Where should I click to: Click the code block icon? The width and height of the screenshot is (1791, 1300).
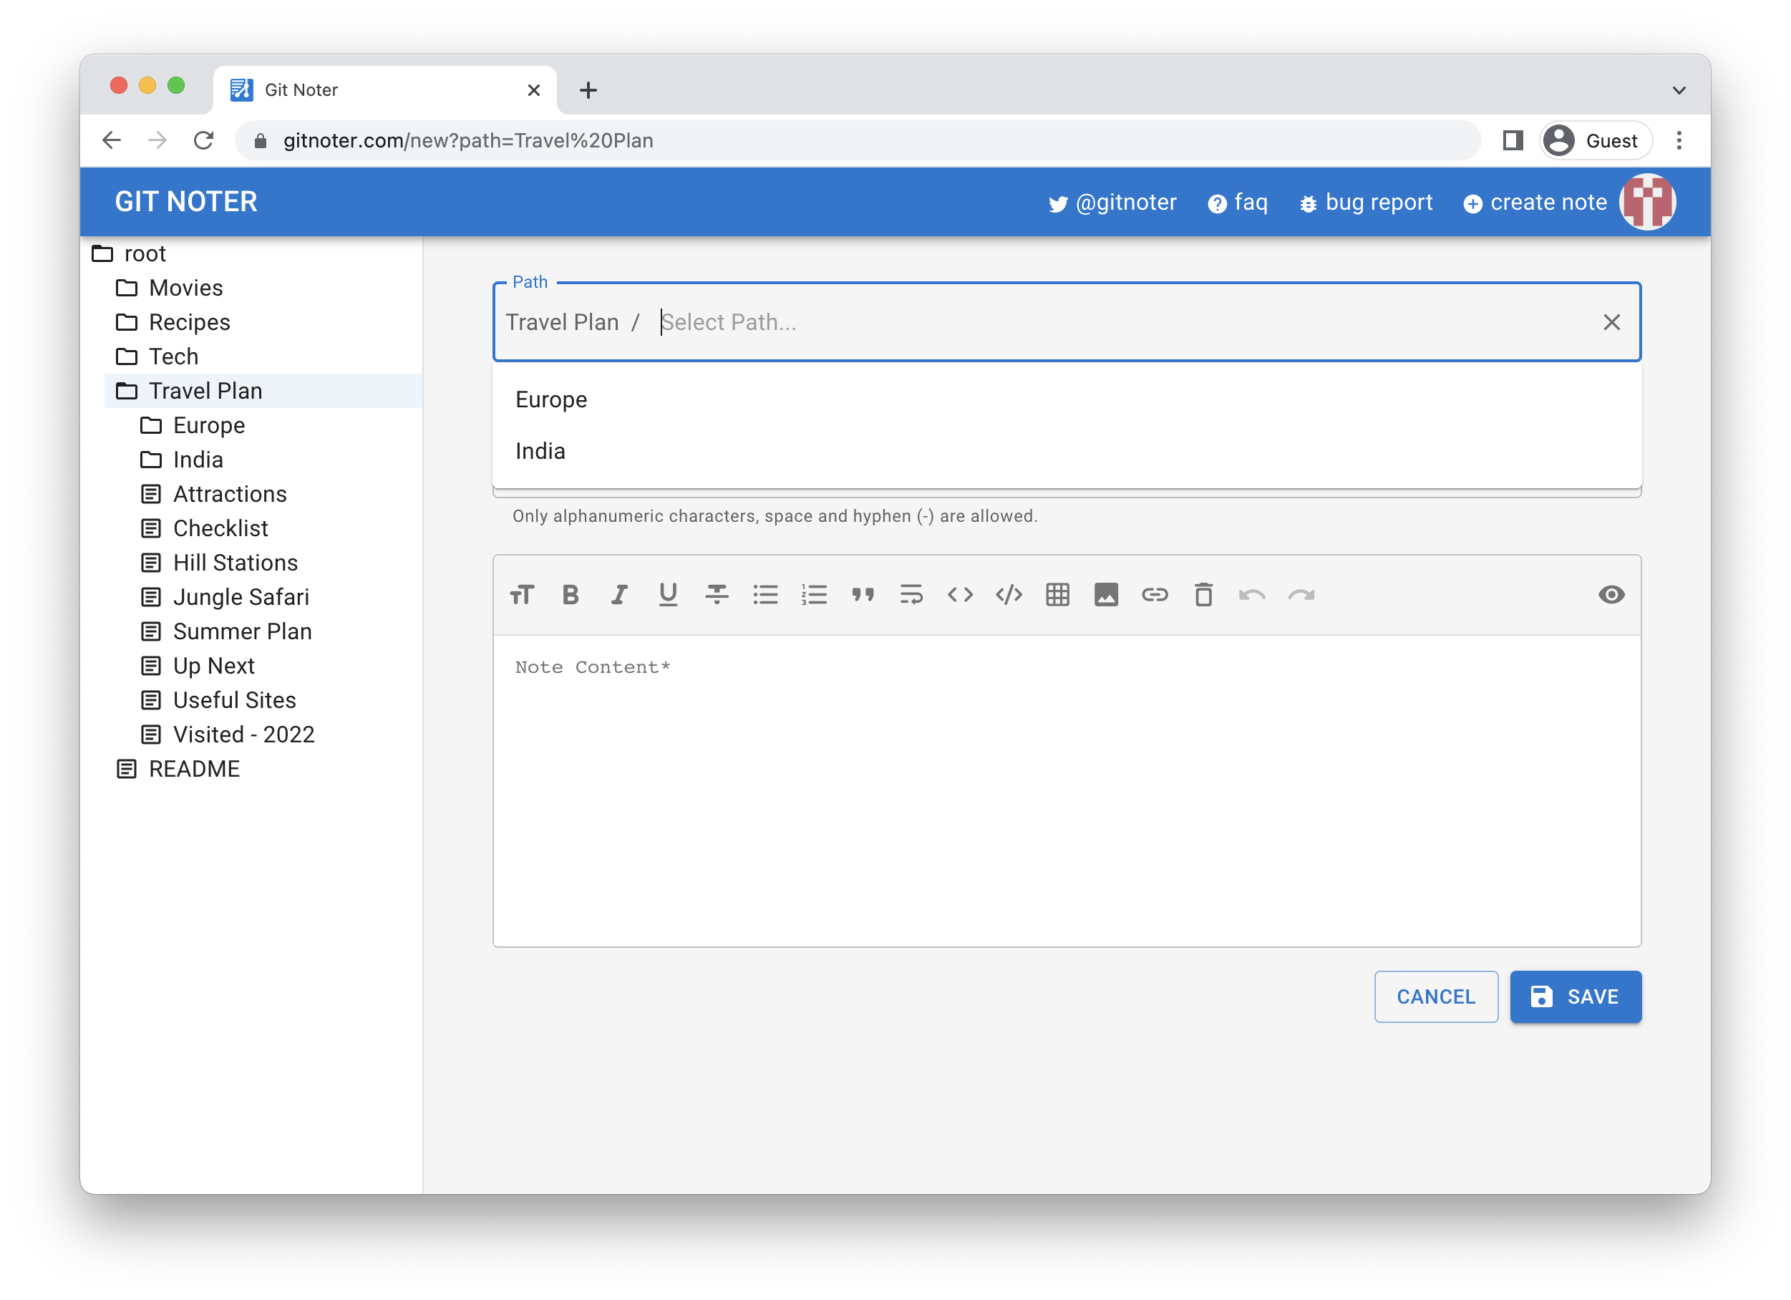1009,595
